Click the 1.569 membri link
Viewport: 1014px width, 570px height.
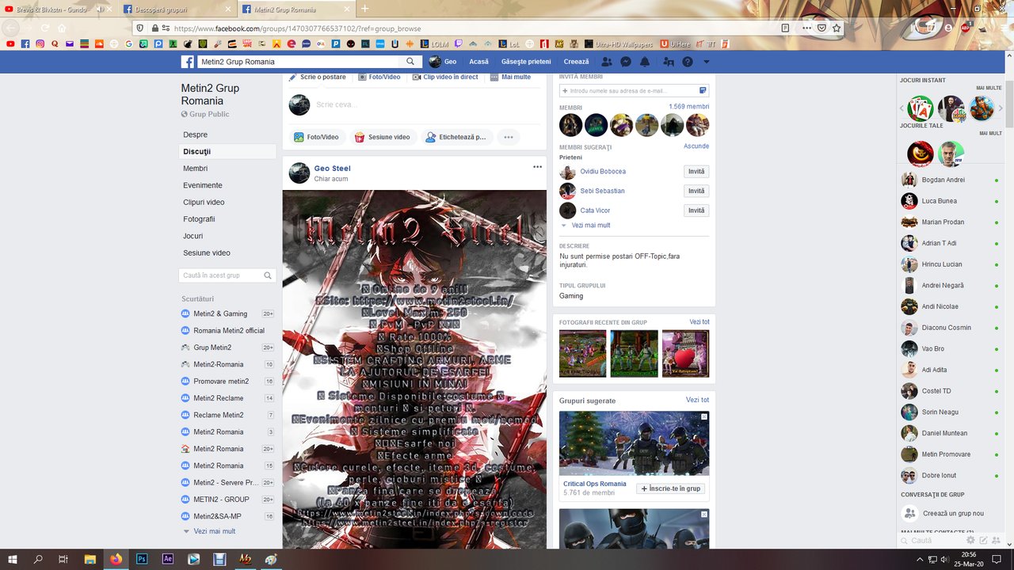tap(689, 107)
